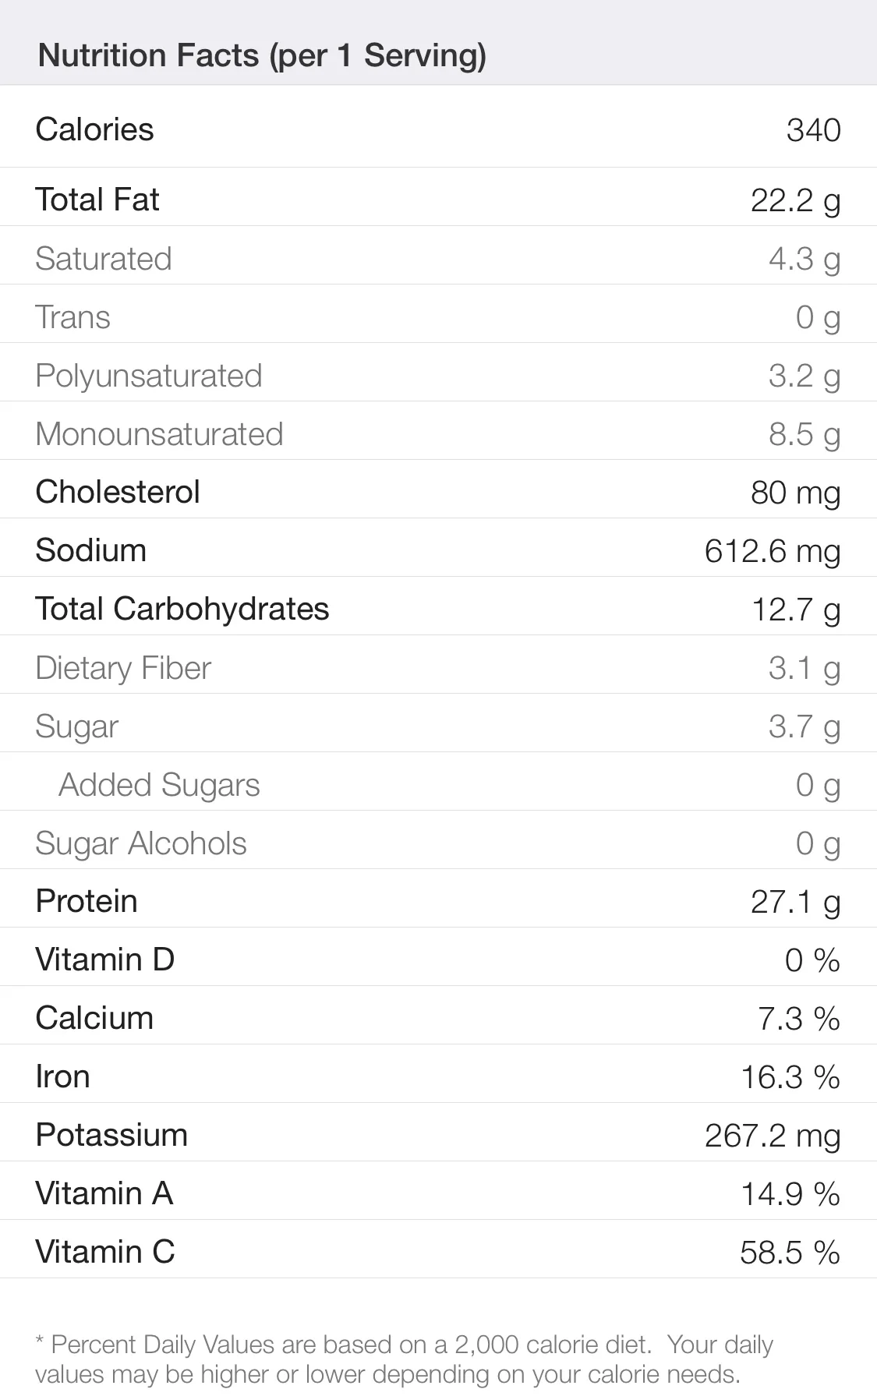Select the Saturated fat value 4.3 g
Viewport: 877px width, 1396px height.
[x=805, y=260]
